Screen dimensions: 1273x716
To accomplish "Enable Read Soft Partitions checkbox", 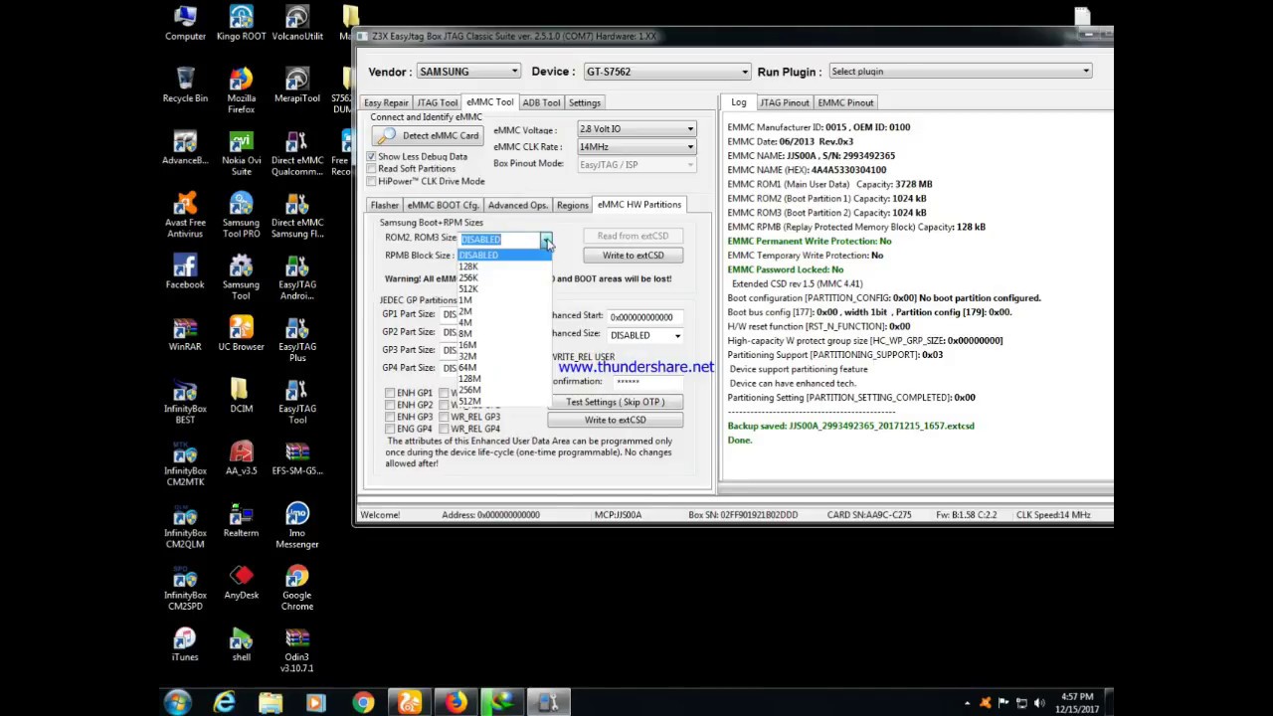I will coord(371,169).
